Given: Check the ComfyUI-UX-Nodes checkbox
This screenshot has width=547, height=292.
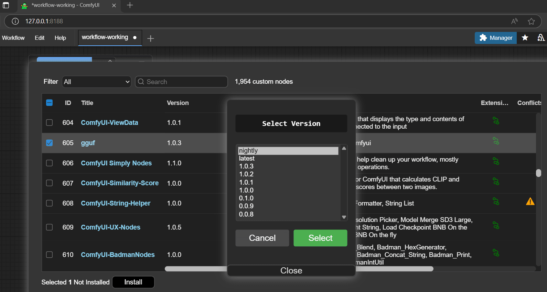Looking at the screenshot, I should [x=50, y=227].
